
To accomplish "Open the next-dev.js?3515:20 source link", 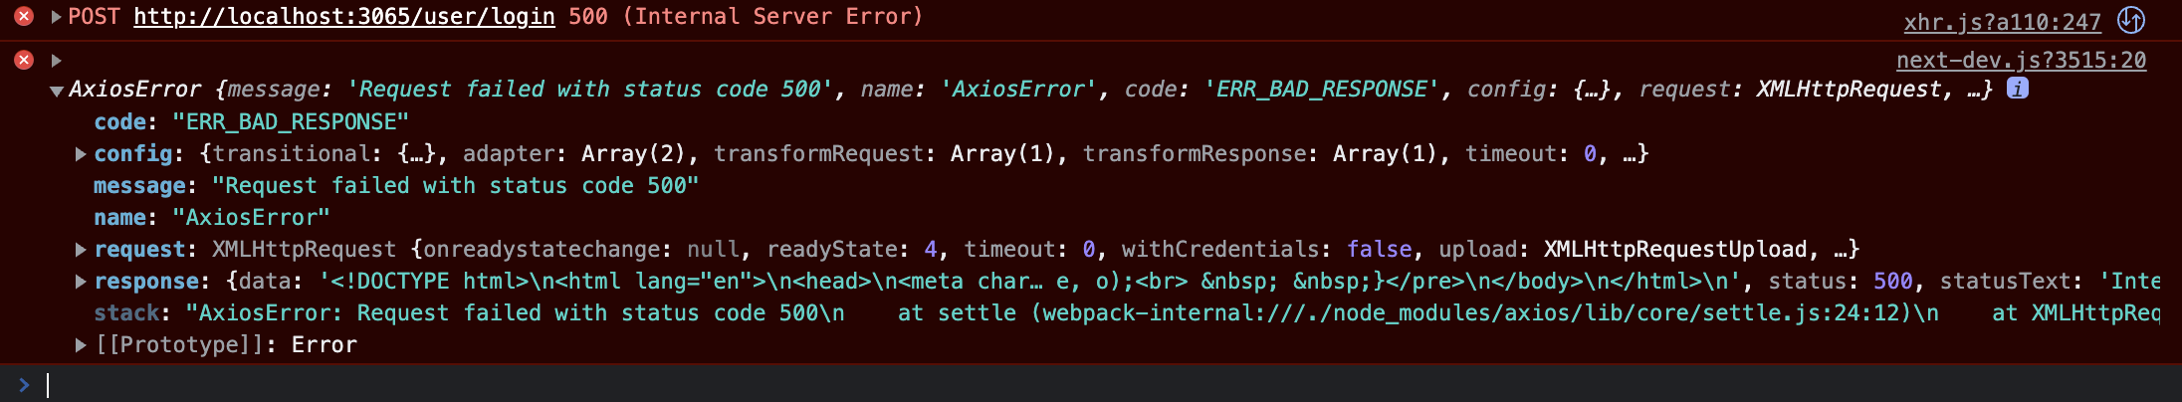I will (2021, 60).
